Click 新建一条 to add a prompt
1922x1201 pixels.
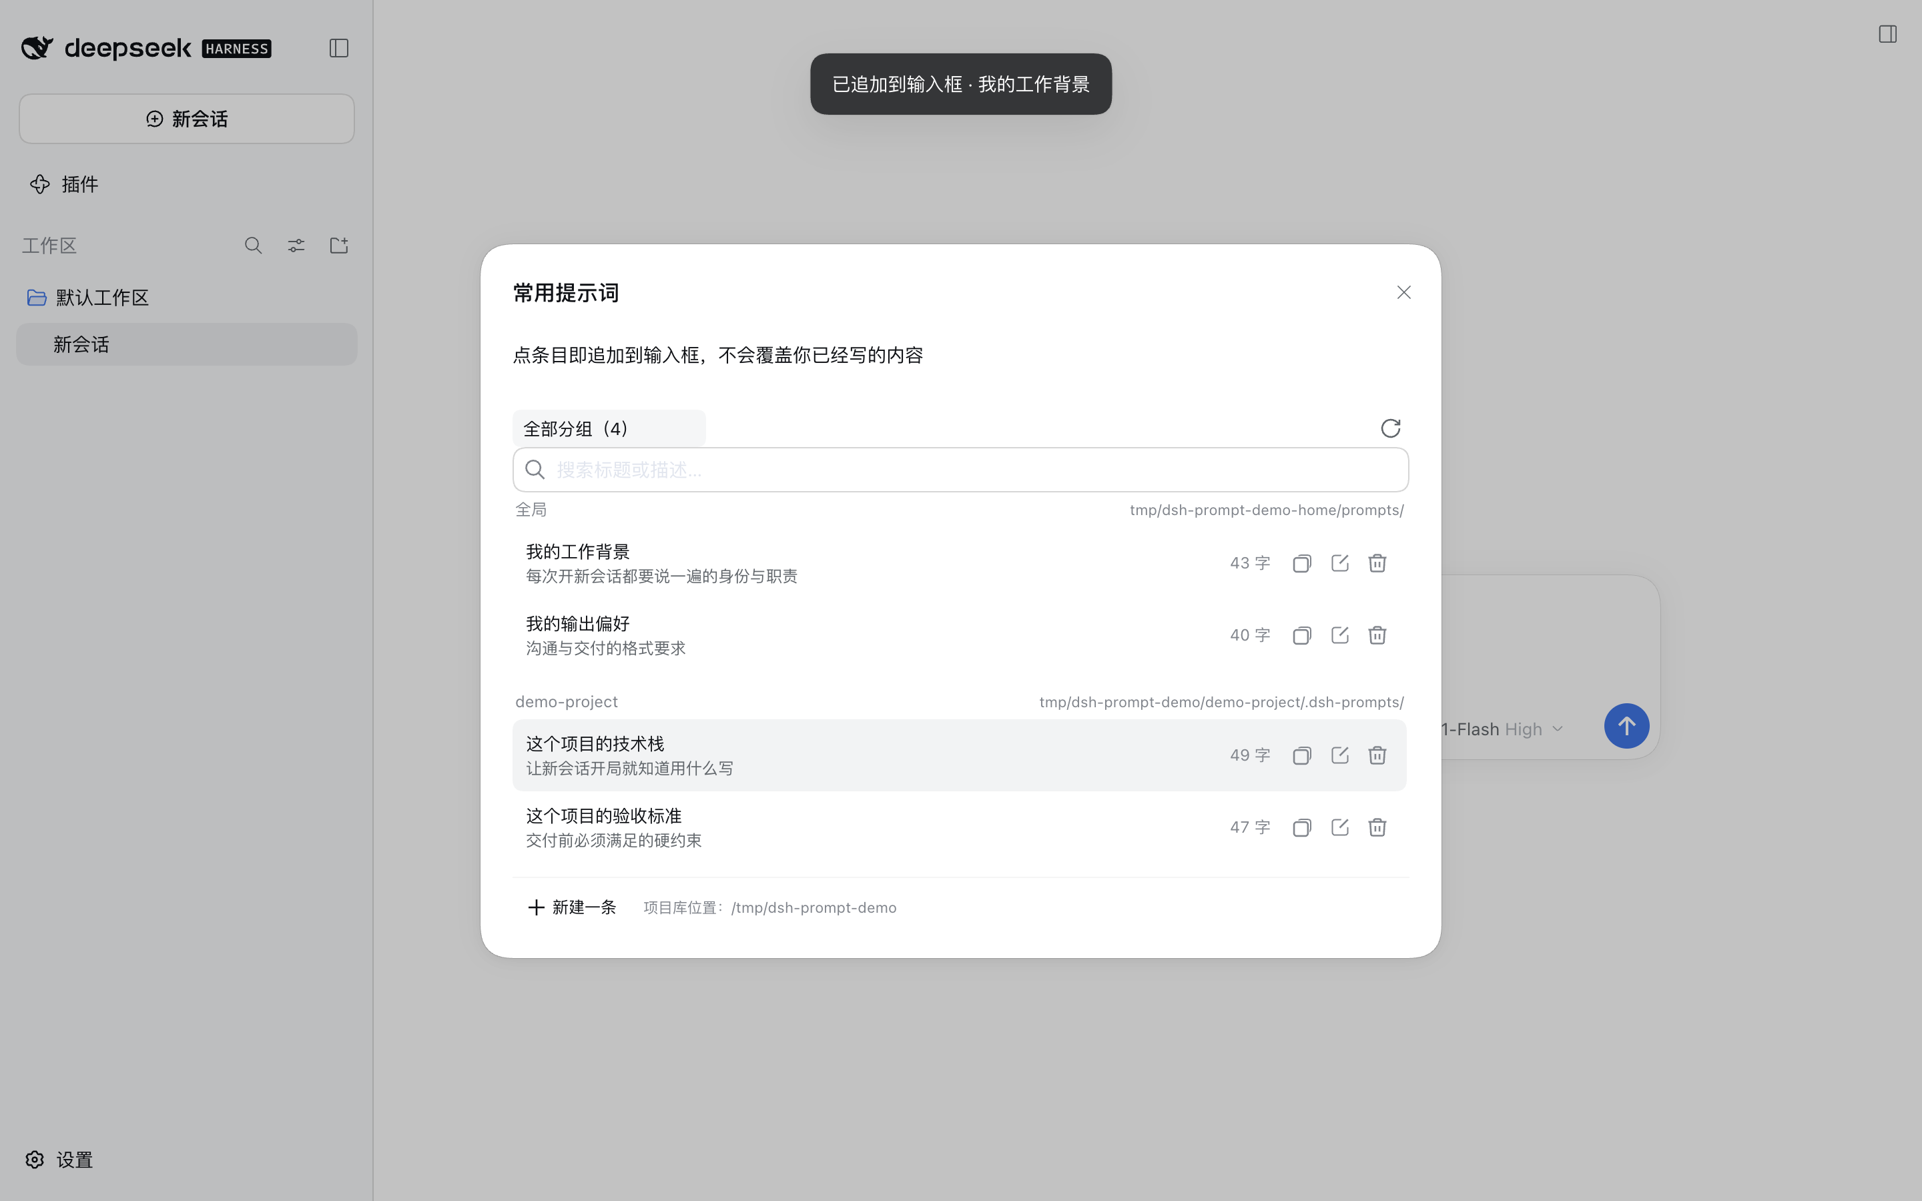pyautogui.click(x=572, y=907)
